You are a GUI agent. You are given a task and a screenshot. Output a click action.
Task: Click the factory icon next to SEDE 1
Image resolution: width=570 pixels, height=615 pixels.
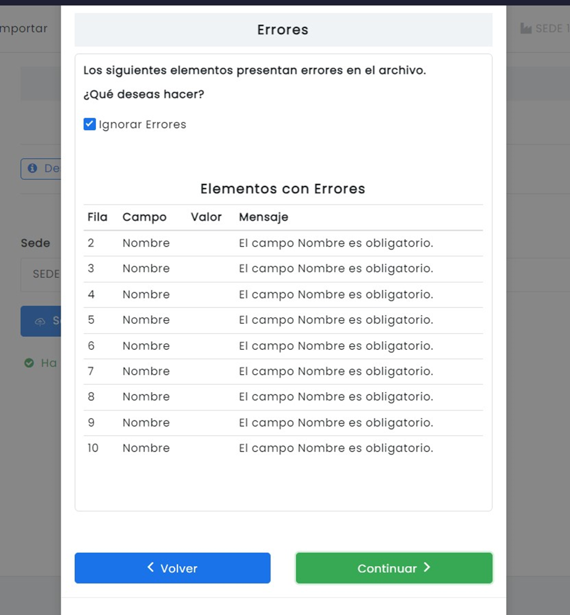525,28
